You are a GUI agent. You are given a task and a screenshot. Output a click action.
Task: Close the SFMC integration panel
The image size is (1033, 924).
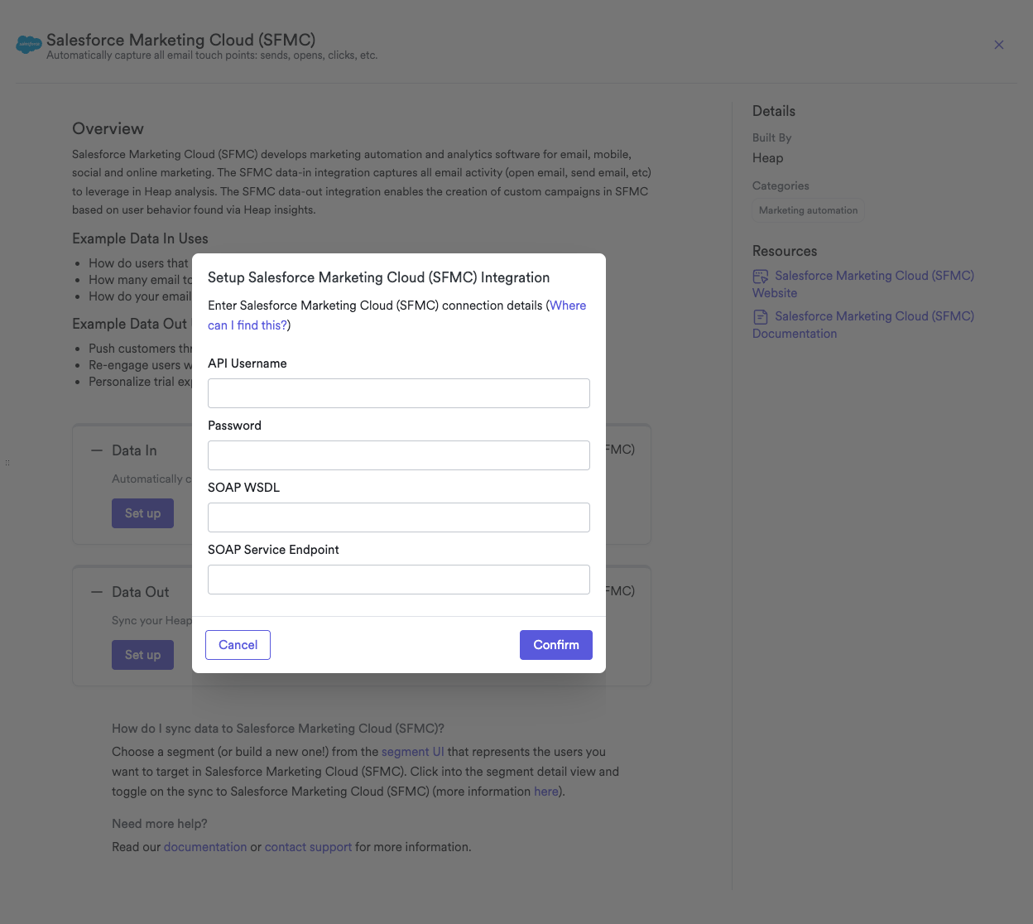(999, 45)
